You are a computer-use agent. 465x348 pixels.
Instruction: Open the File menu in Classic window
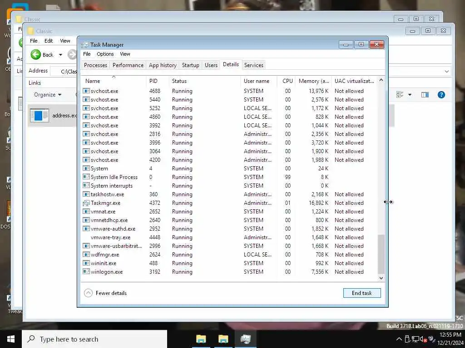pos(34,41)
